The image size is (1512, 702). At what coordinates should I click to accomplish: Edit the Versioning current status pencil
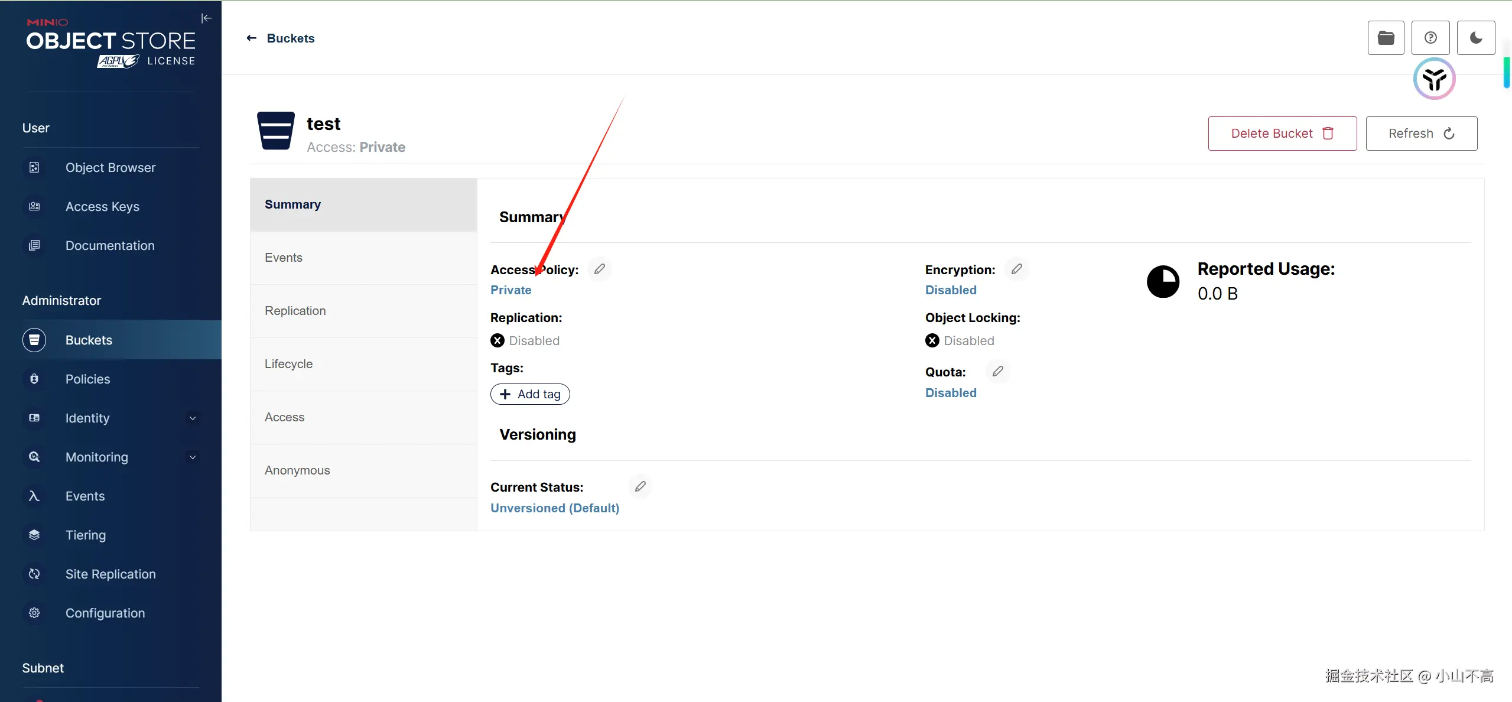coord(640,487)
